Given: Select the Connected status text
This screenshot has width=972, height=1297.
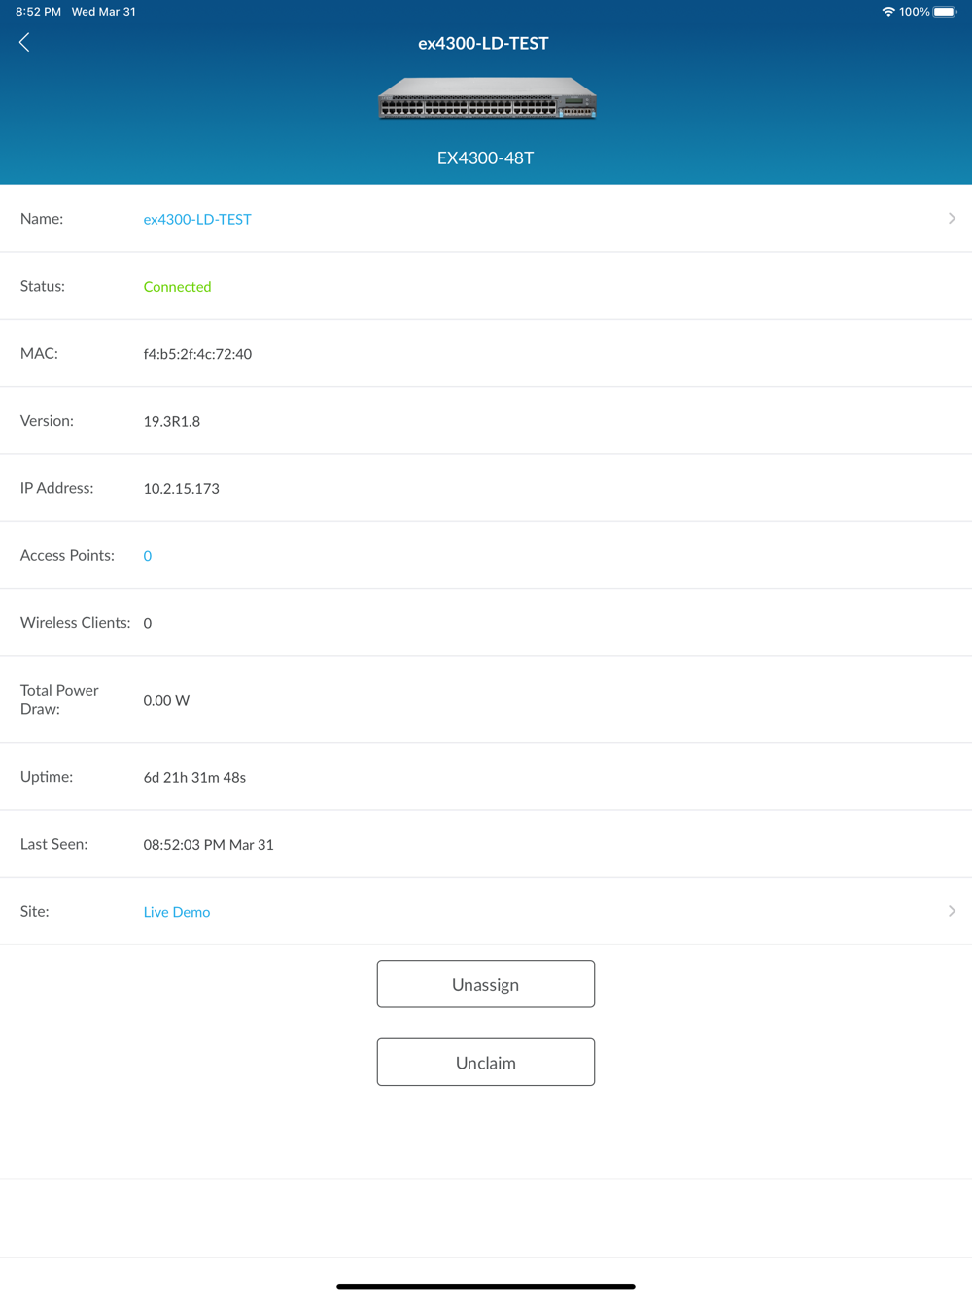Looking at the screenshot, I should (177, 287).
